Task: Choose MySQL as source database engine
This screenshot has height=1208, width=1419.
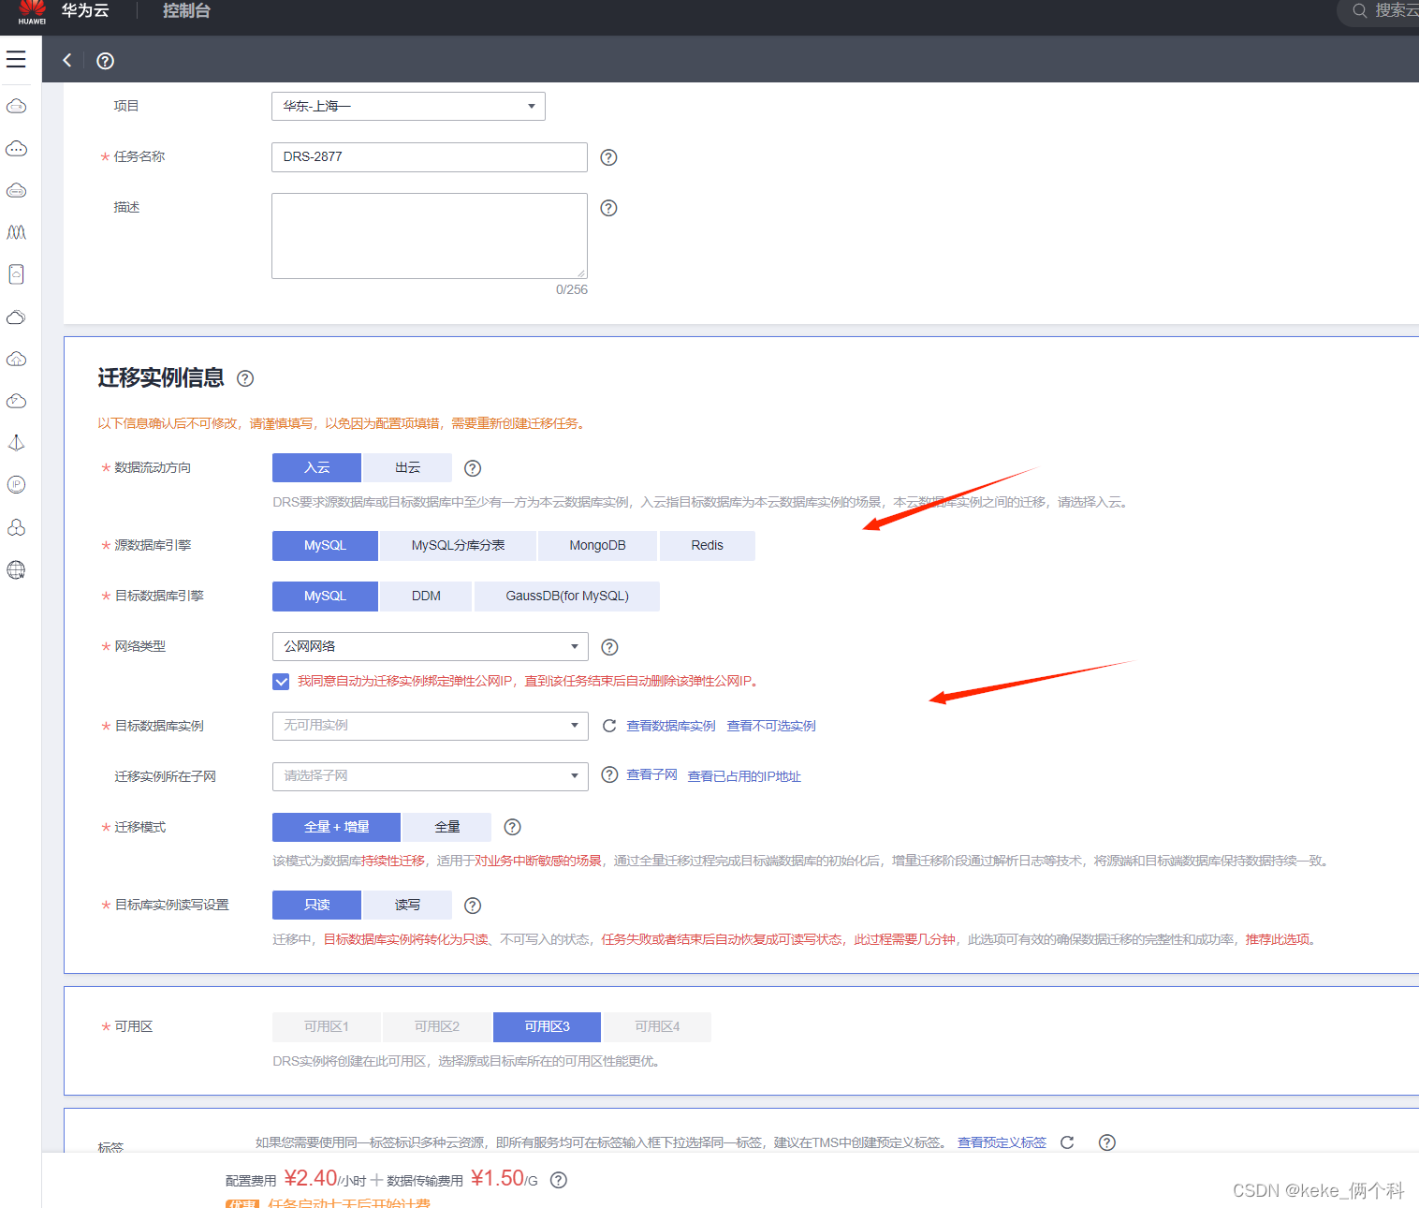Action: click(325, 546)
